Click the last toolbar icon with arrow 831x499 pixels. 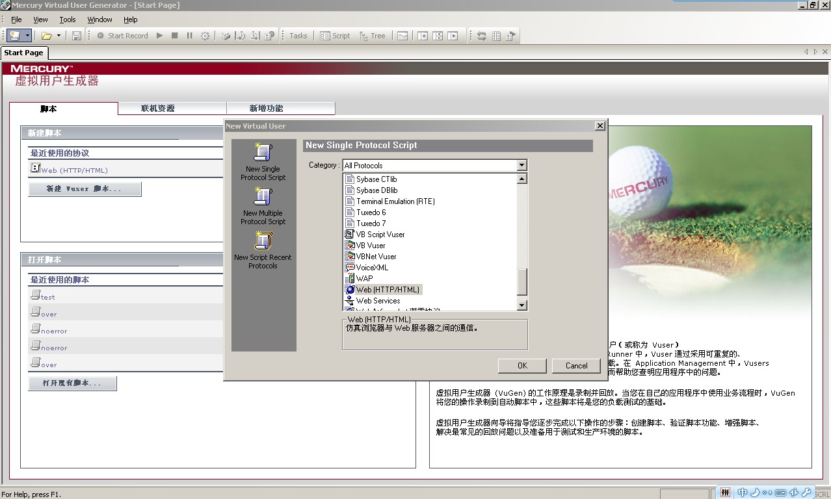pos(511,36)
